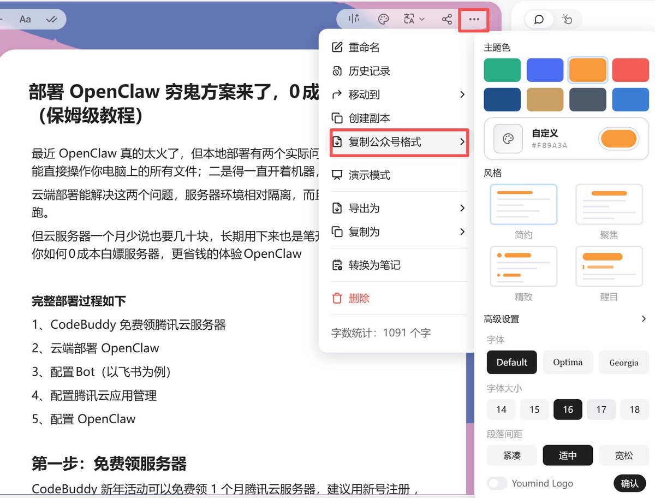Click the audio waveform icon
655x498 pixels.
point(354,19)
